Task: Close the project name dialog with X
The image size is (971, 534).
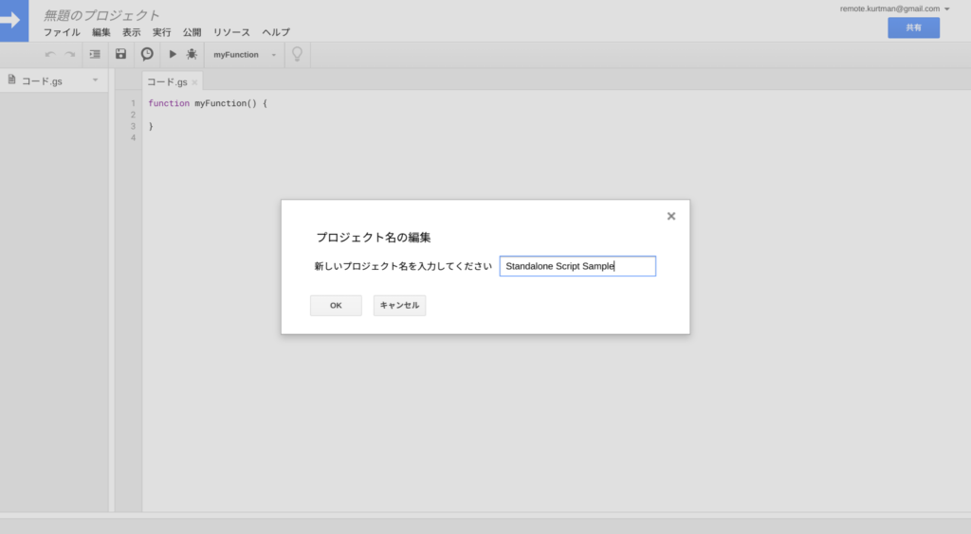Action: click(671, 216)
